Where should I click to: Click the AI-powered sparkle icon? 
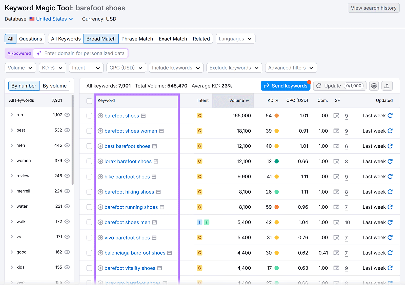(38, 53)
